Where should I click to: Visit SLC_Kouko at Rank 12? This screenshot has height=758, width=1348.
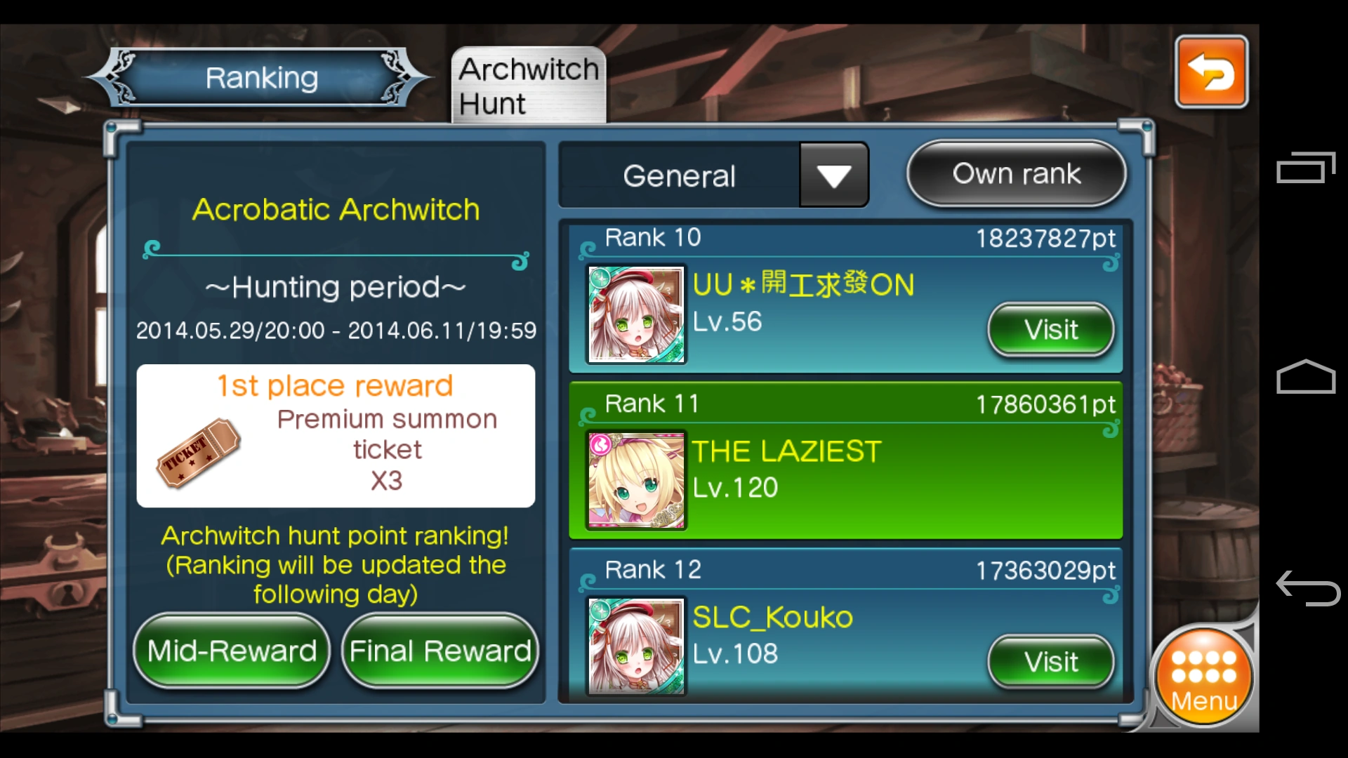tap(1050, 661)
